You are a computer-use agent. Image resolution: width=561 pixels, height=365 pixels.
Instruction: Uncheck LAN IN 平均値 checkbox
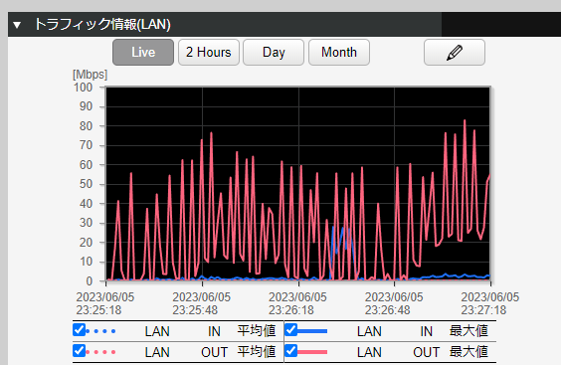[79, 330]
